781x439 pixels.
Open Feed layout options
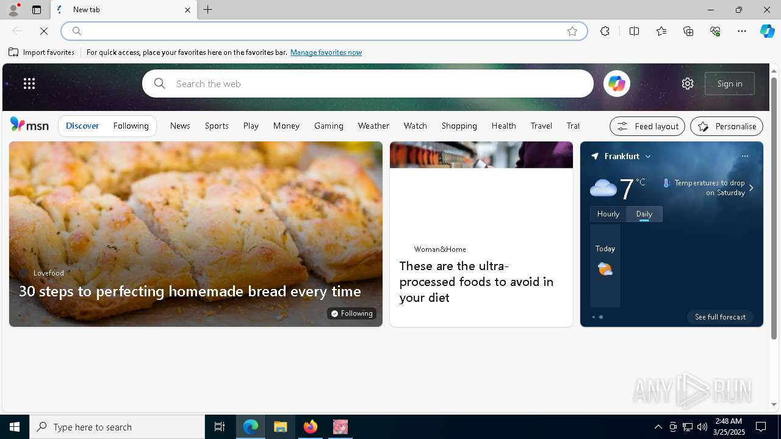pyautogui.click(x=647, y=126)
